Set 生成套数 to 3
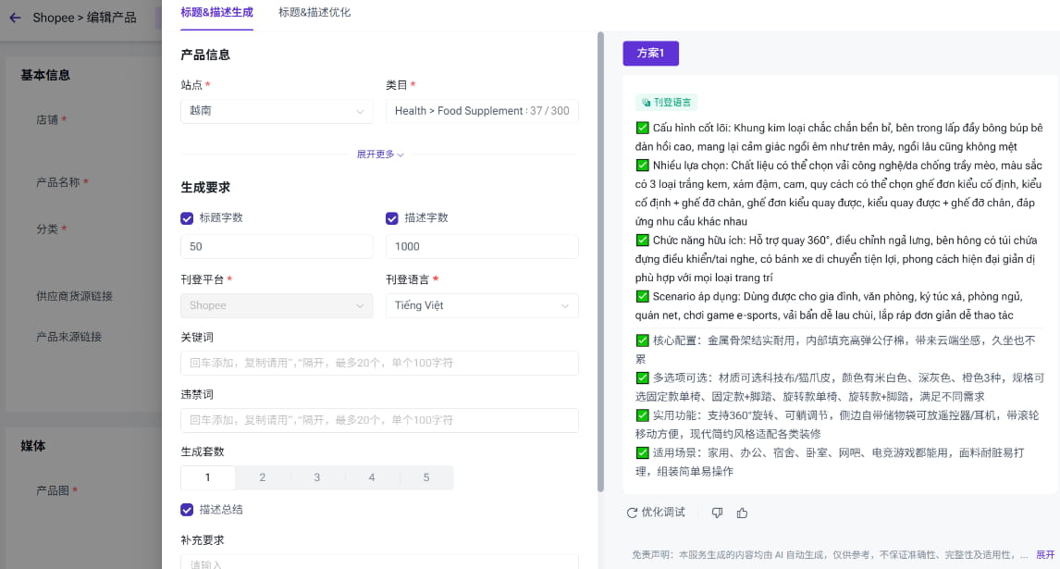This screenshot has width=1060, height=569. click(x=317, y=477)
